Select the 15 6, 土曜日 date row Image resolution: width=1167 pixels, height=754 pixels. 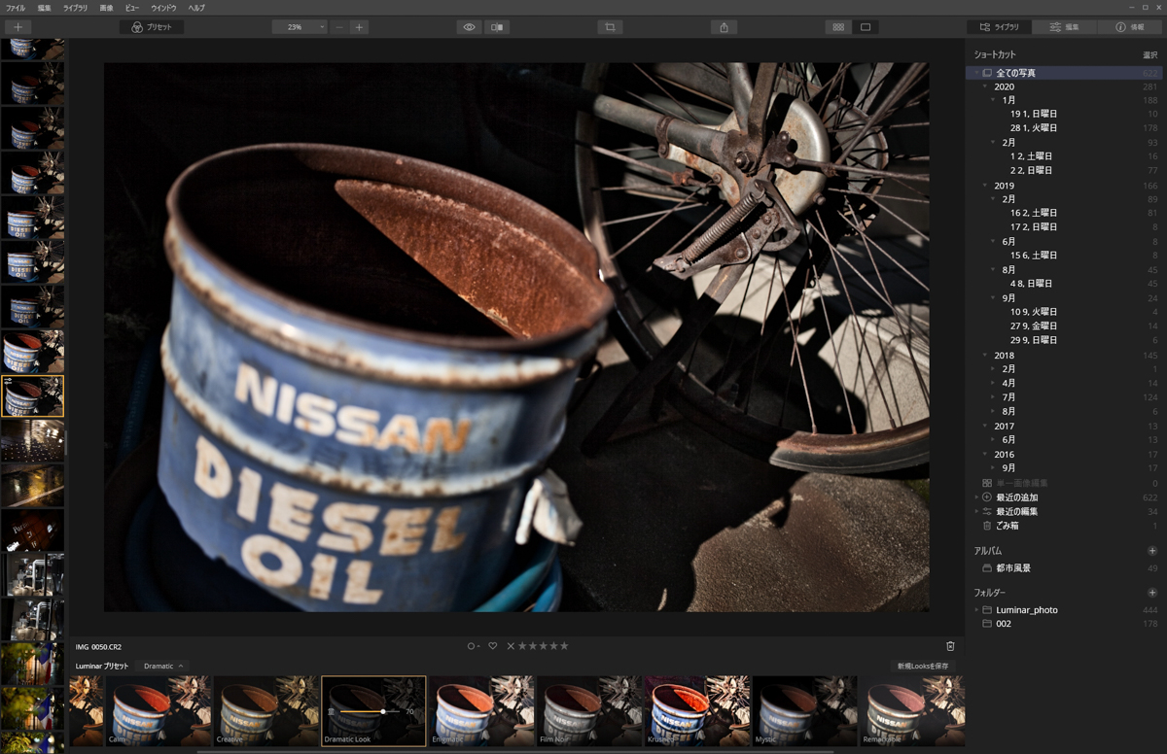coord(1067,256)
